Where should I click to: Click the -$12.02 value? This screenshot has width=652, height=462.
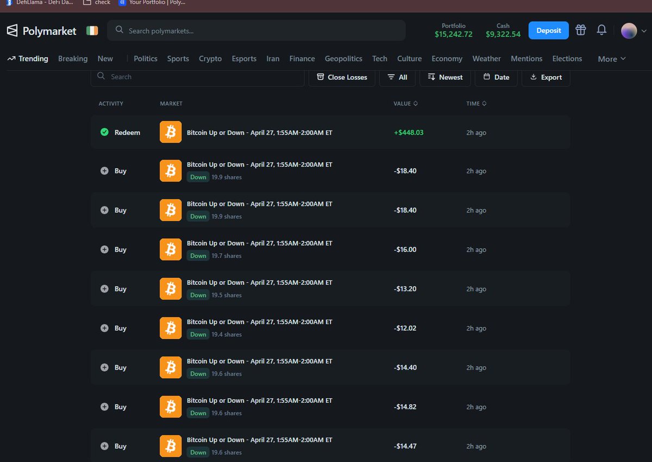pyautogui.click(x=405, y=328)
